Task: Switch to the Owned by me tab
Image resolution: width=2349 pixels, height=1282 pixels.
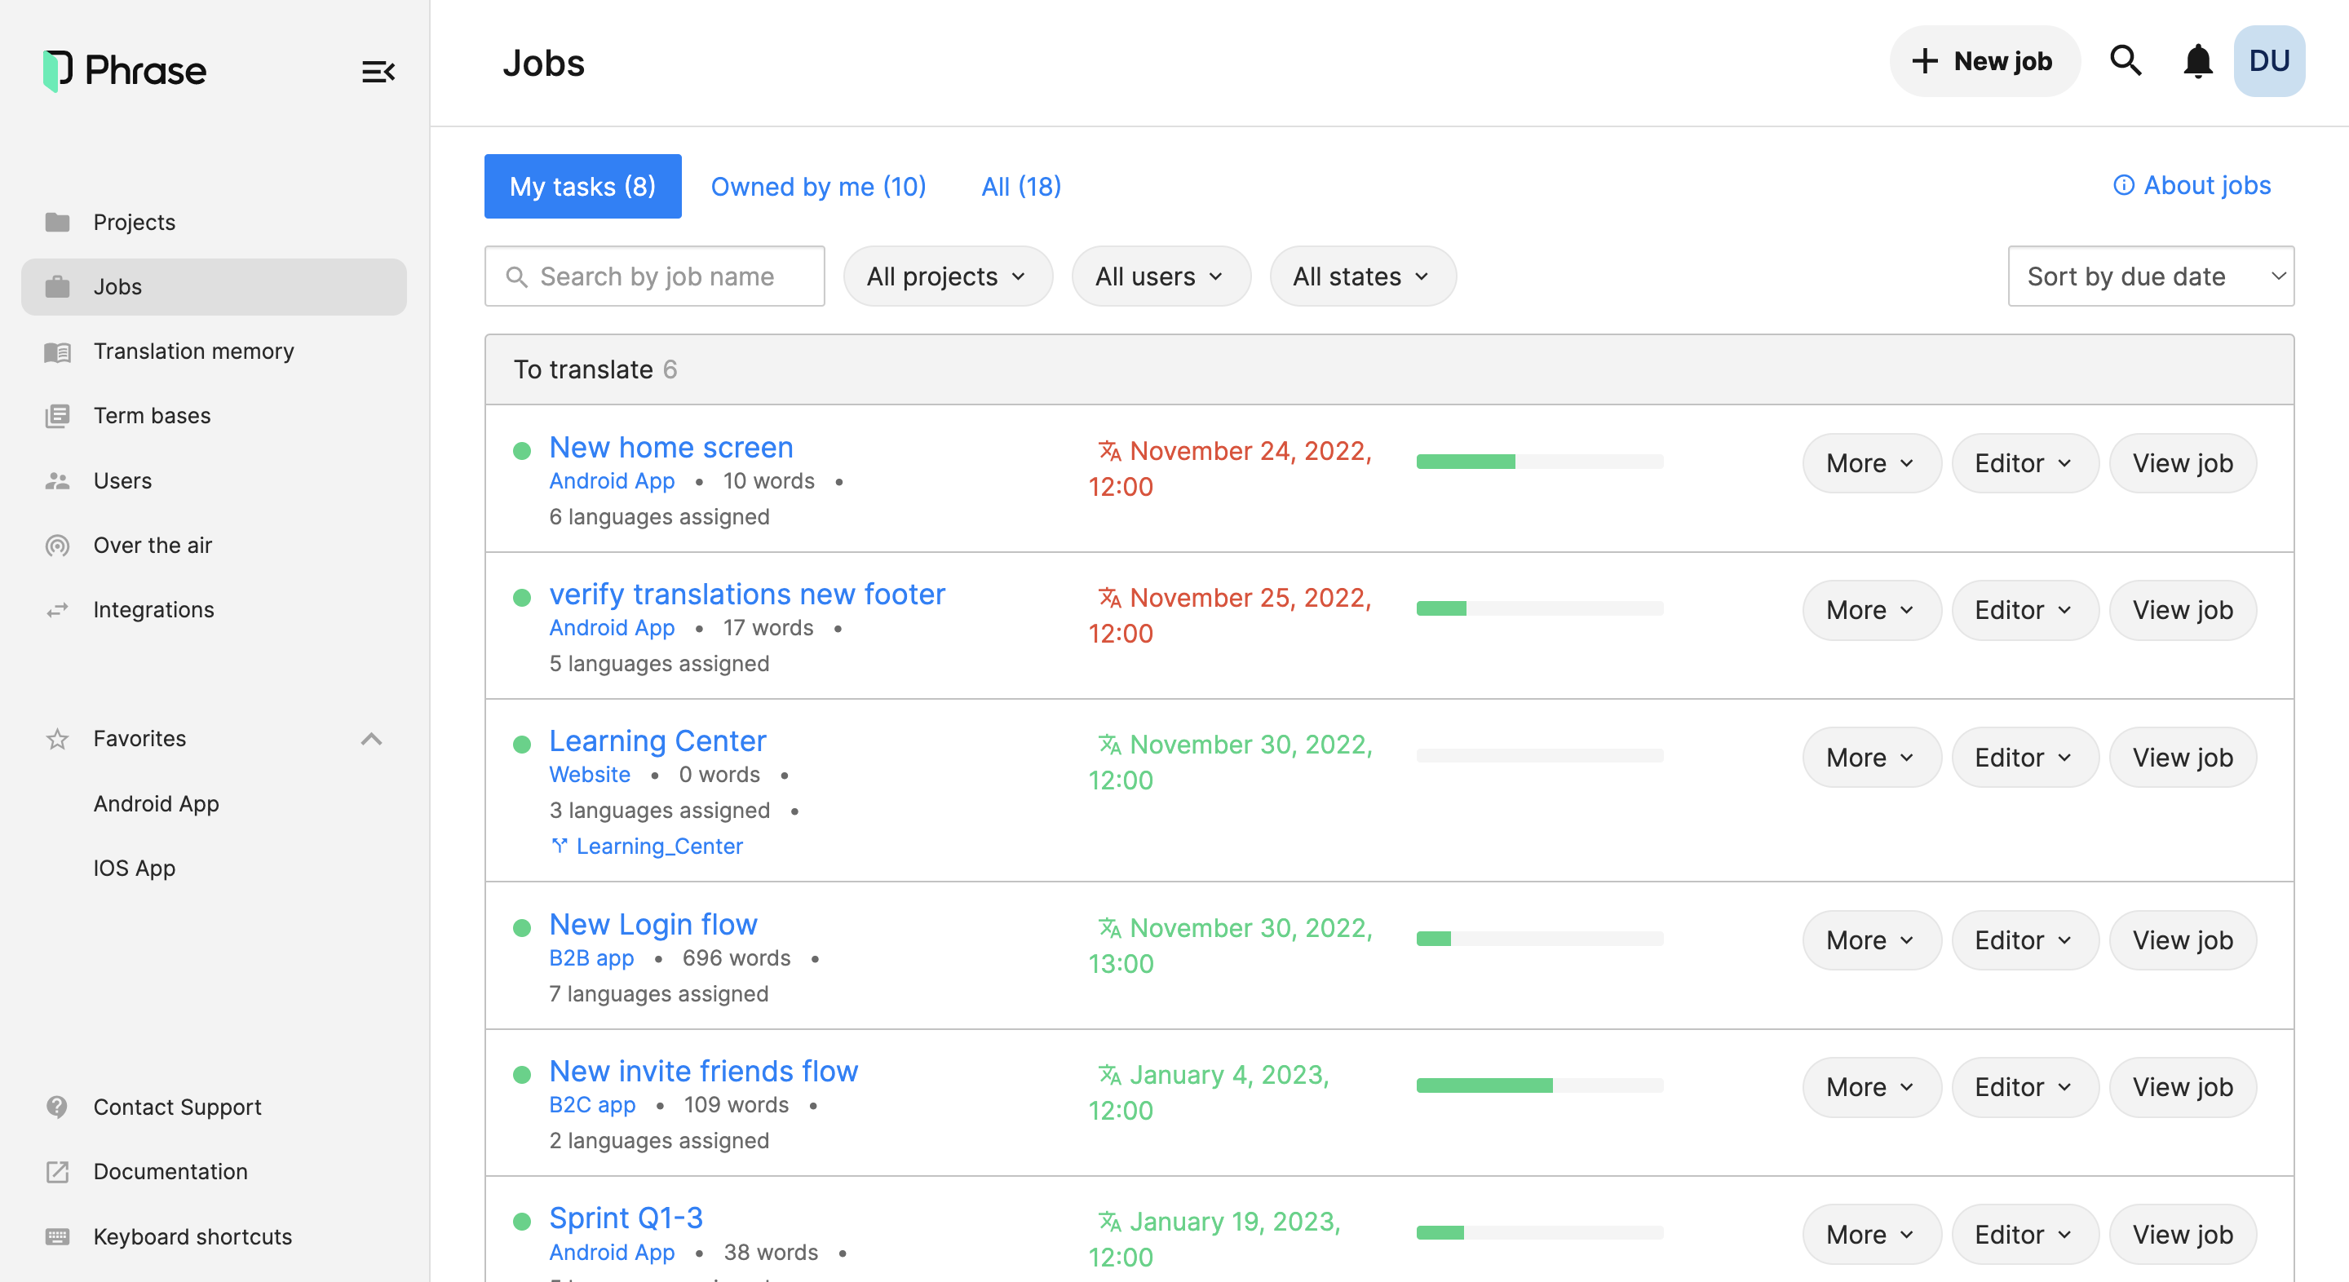Action: pyautogui.click(x=818, y=187)
